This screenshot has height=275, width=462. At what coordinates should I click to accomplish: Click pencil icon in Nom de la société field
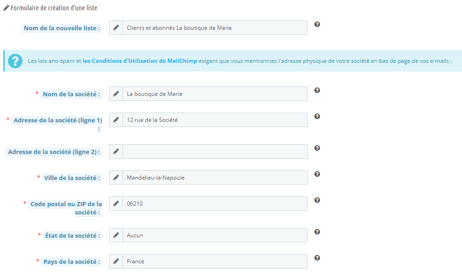(x=116, y=94)
